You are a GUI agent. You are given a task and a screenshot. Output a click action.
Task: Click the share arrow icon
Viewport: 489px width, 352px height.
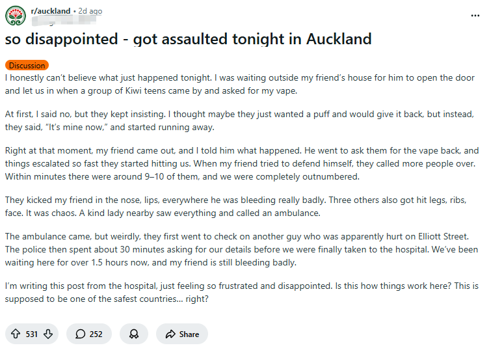171,334
